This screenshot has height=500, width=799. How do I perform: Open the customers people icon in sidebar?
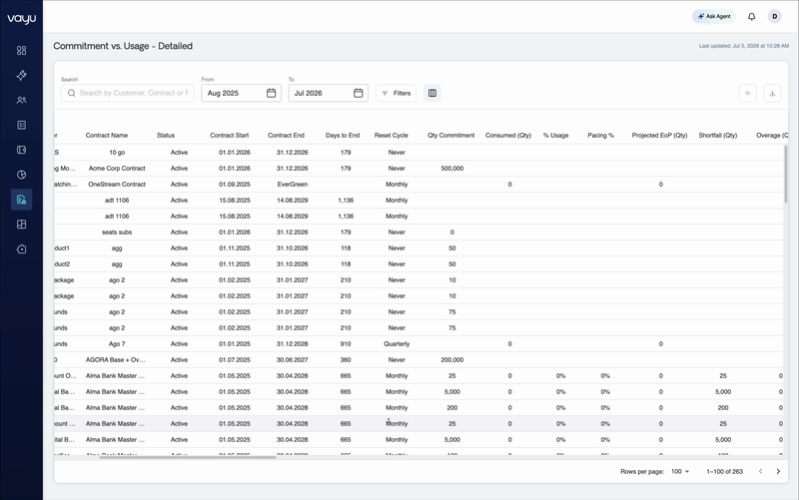point(21,101)
